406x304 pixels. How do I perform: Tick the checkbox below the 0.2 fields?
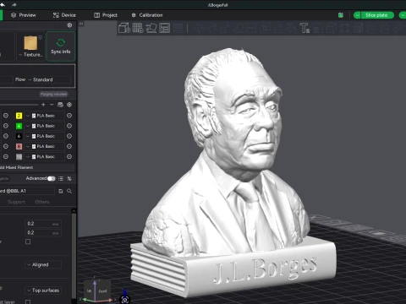pos(28,242)
